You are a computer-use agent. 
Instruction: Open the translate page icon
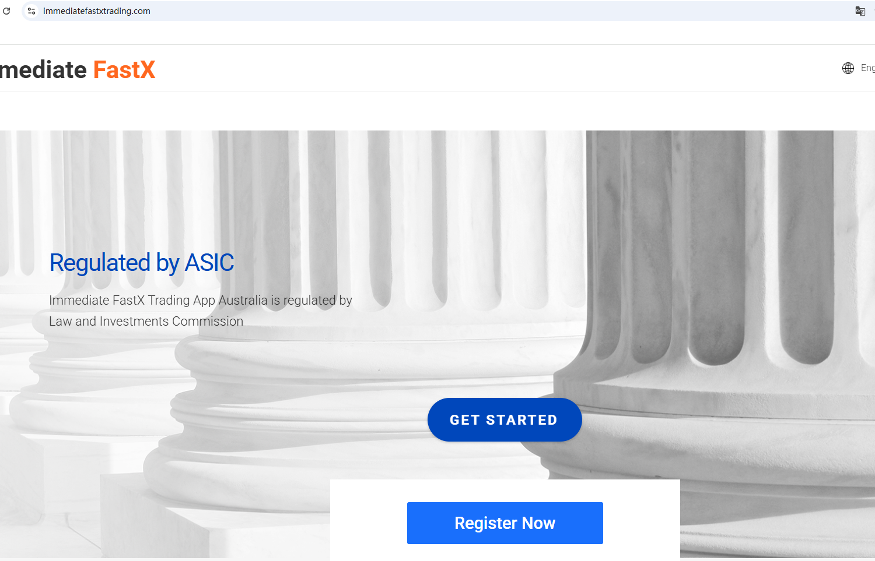tap(860, 11)
